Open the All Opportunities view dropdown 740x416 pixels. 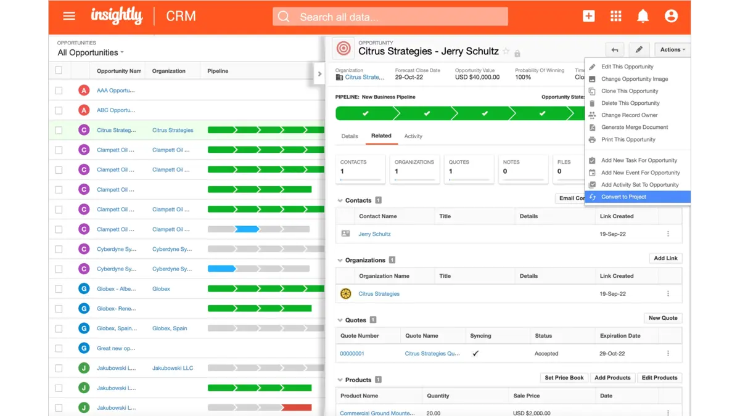[x=91, y=52]
